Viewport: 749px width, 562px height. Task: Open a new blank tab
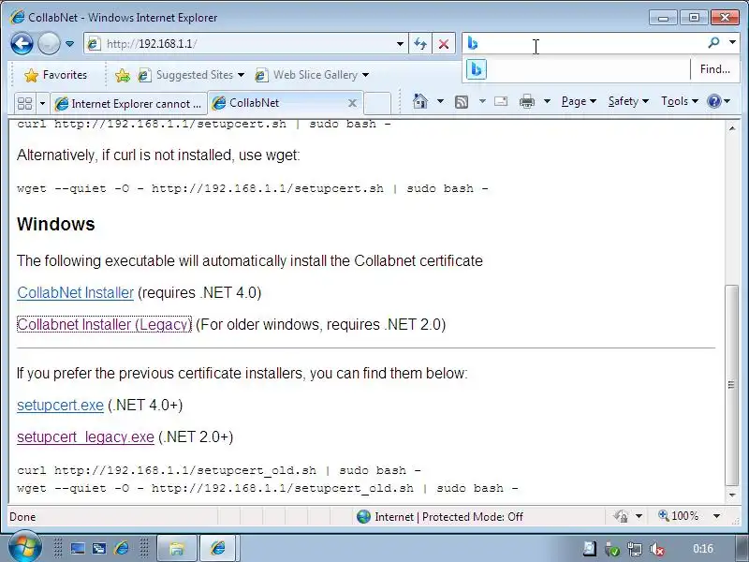pyautogui.click(x=377, y=103)
